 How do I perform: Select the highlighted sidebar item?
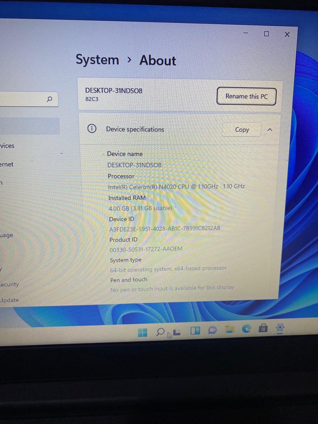(29, 126)
